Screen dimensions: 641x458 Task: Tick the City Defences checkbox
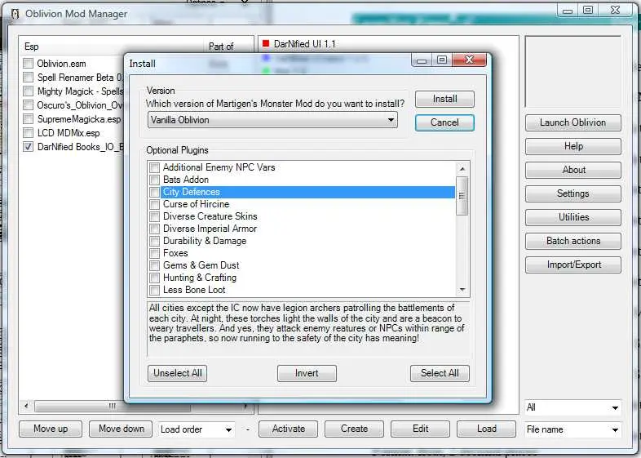tap(154, 192)
